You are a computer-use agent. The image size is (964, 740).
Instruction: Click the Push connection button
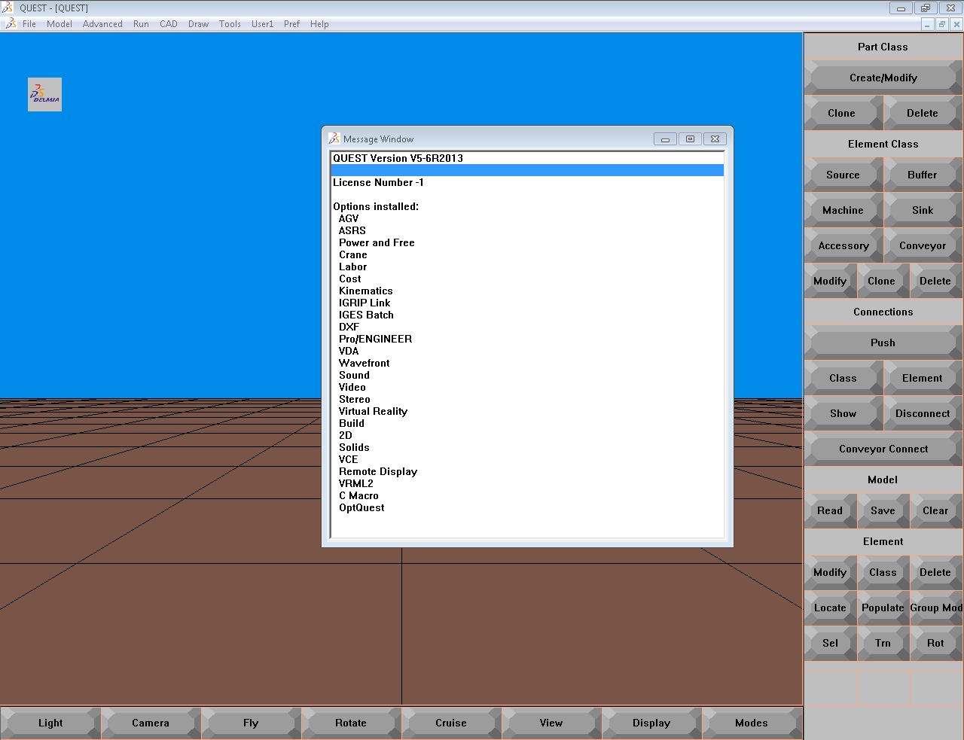tap(883, 343)
